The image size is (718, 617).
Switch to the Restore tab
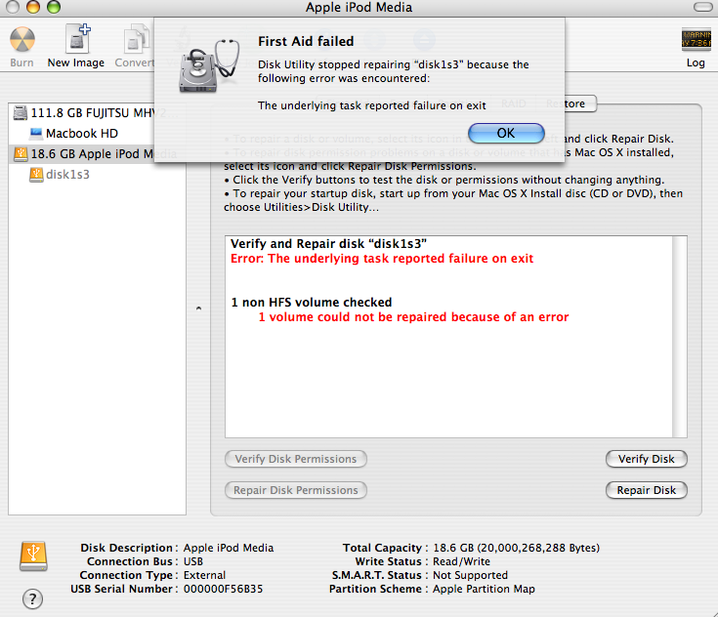[567, 103]
